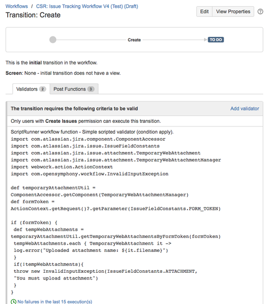Click the green clock execution history icon
The height and width of the screenshot is (304, 267).
point(13,301)
